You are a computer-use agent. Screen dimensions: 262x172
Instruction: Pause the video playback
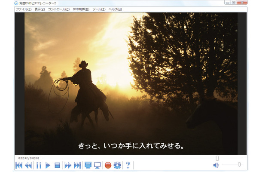tap(39, 165)
